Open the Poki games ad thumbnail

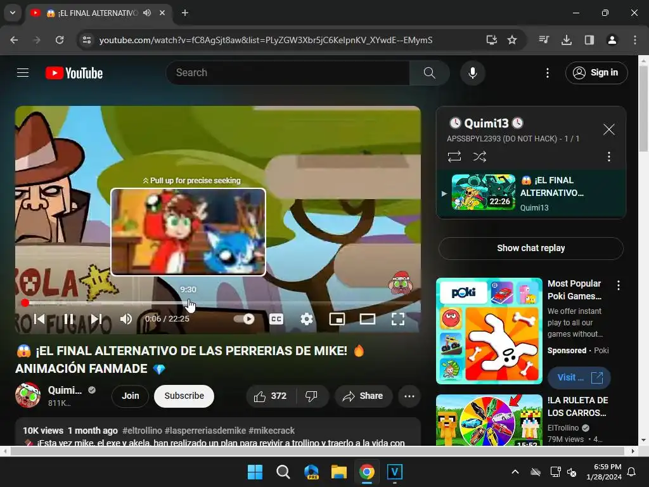pyautogui.click(x=489, y=331)
